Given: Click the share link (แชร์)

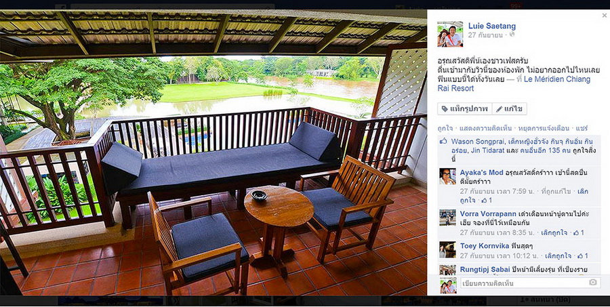Looking at the screenshot, I should [x=582, y=128].
